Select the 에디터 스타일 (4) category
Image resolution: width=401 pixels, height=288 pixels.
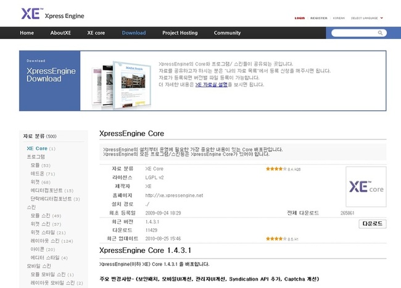click(x=49, y=258)
